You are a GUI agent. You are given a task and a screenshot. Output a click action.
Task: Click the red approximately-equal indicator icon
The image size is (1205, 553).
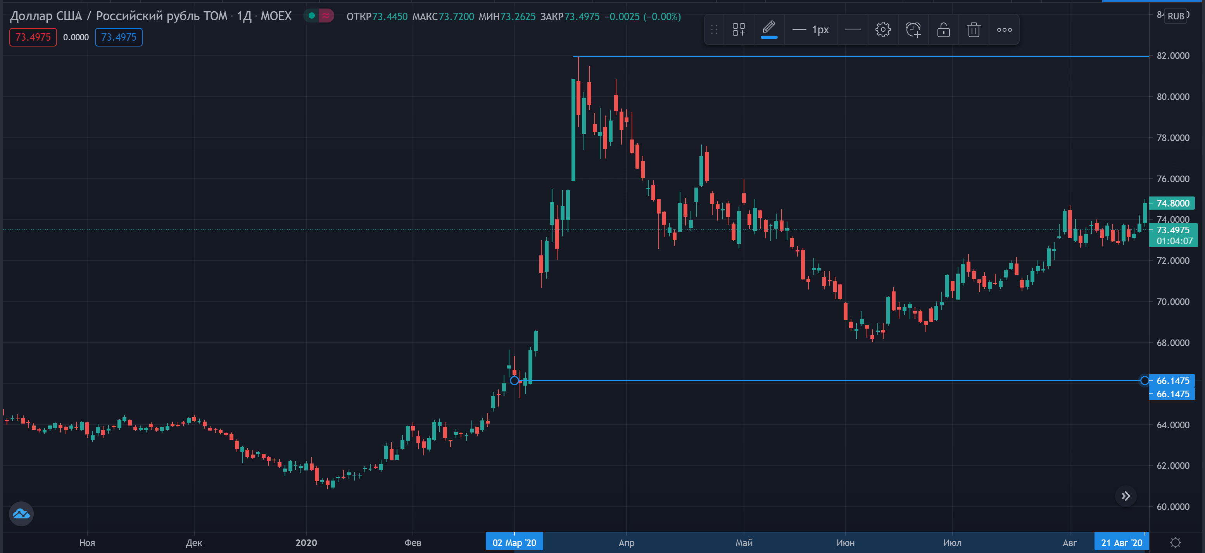pos(326,16)
